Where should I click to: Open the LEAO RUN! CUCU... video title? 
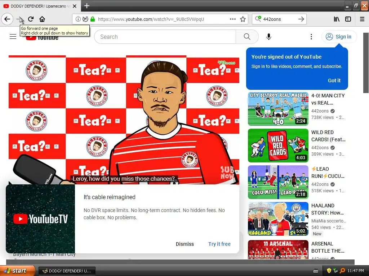(x=328, y=172)
